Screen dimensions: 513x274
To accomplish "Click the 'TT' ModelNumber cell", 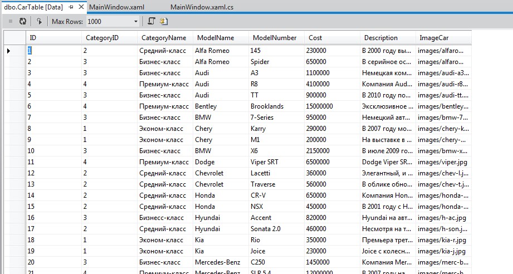I will click(276, 95).
